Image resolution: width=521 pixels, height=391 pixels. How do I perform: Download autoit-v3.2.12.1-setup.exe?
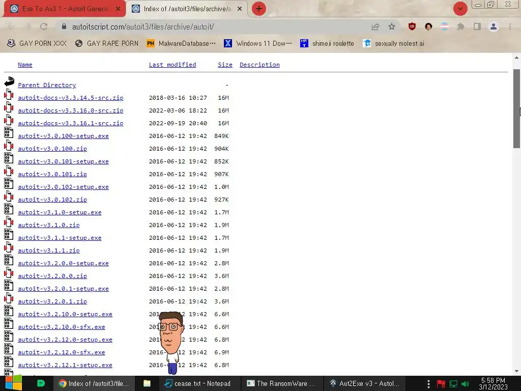click(x=65, y=365)
